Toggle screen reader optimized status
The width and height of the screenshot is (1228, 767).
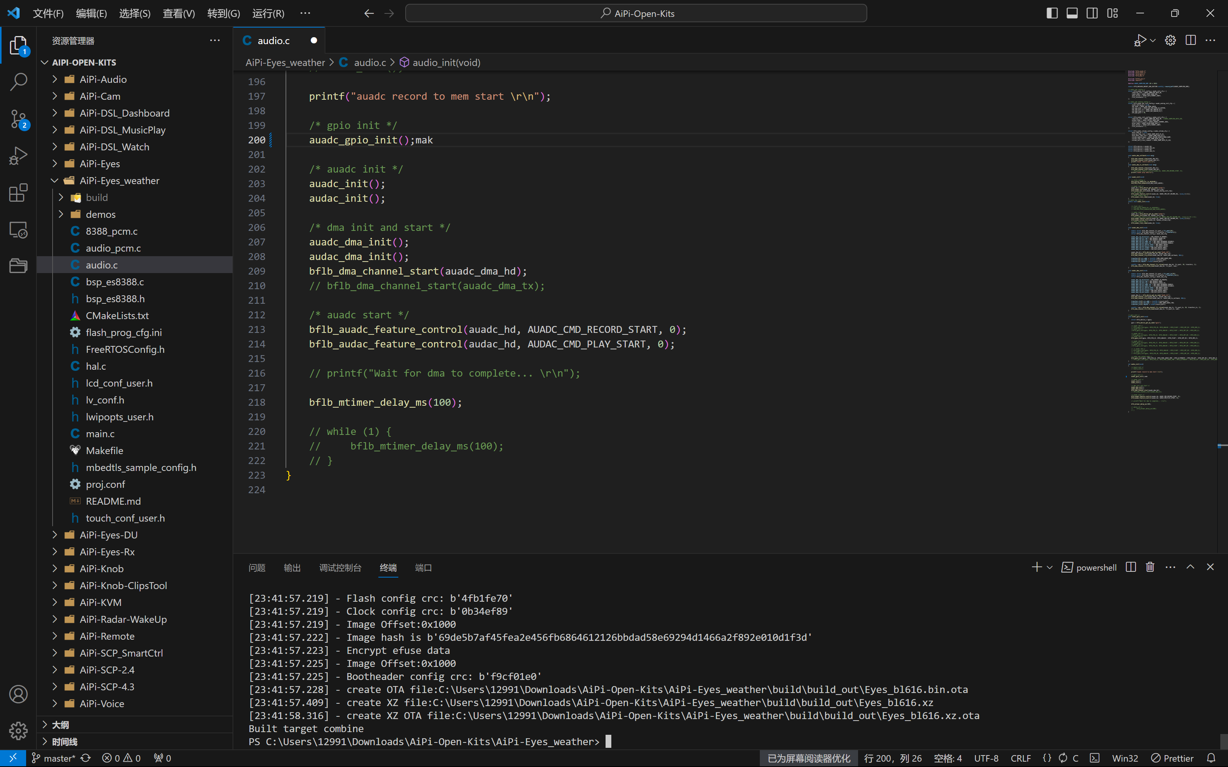point(809,758)
